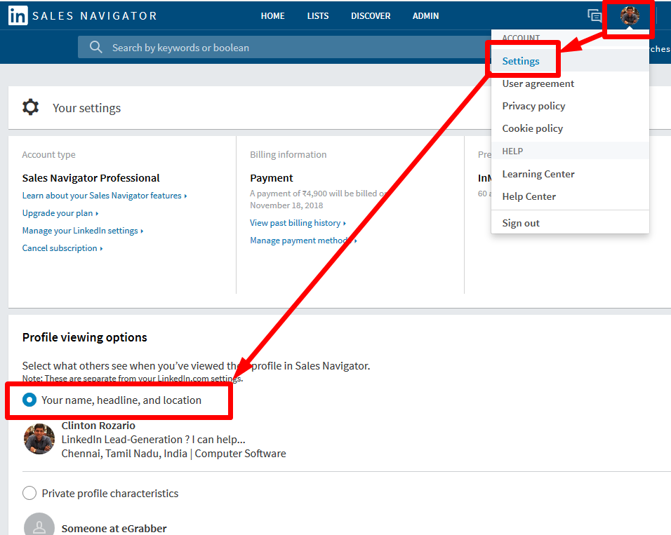
Task: Click the settings gear icon
Action: pyautogui.click(x=30, y=107)
